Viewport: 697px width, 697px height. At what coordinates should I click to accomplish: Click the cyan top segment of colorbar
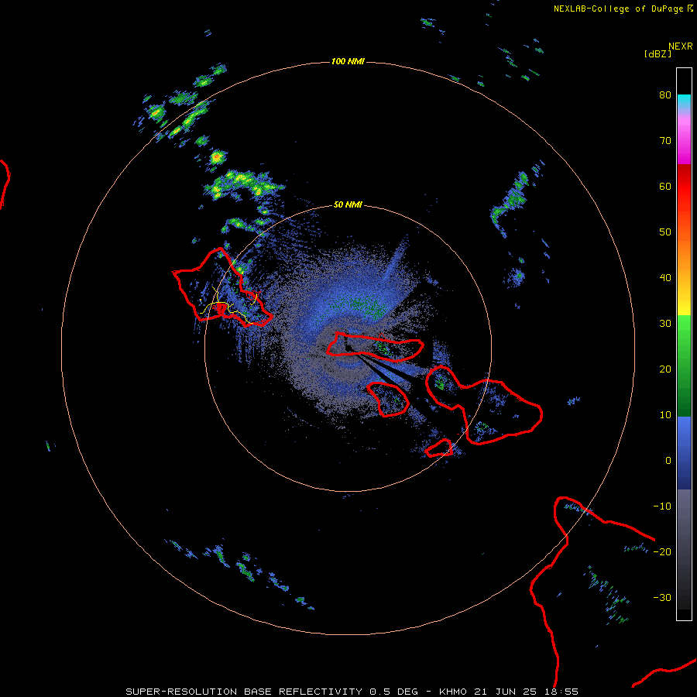(x=684, y=101)
